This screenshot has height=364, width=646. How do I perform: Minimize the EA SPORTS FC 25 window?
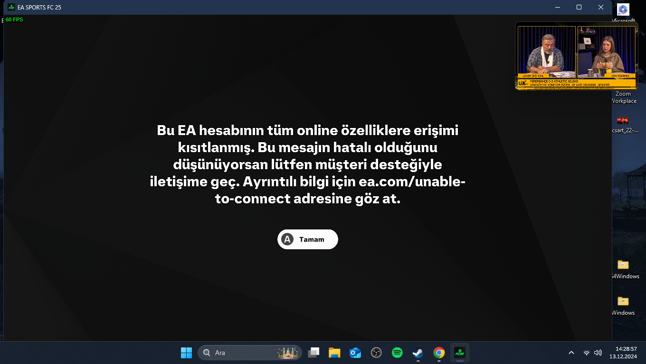click(557, 7)
